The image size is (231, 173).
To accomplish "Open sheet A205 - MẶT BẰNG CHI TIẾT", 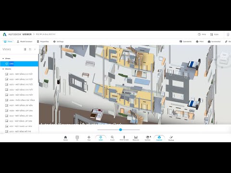I will pos(19,95).
